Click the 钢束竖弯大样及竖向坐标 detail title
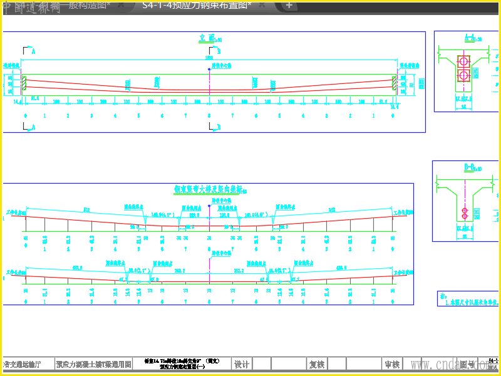This screenshot has width=501, height=376. click(210, 189)
